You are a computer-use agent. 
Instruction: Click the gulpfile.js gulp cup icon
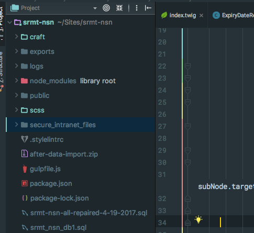point(25,169)
